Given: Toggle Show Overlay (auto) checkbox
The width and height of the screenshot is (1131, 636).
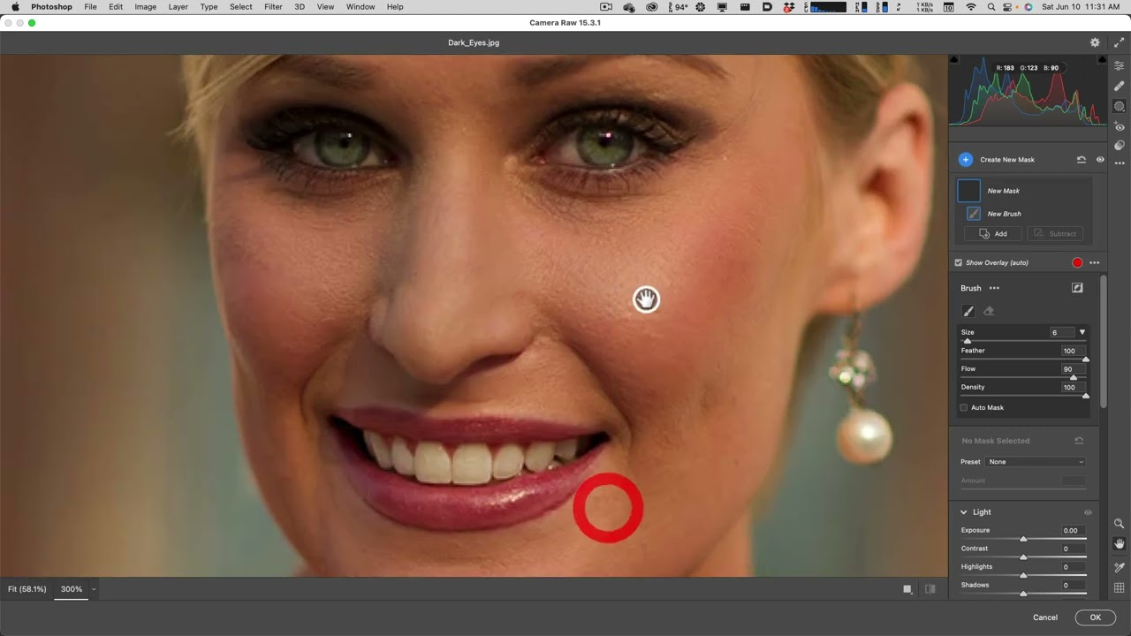Looking at the screenshot, I should (x=958, y=262).
